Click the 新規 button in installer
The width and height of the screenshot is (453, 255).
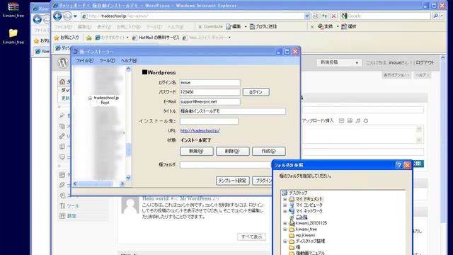197,151
